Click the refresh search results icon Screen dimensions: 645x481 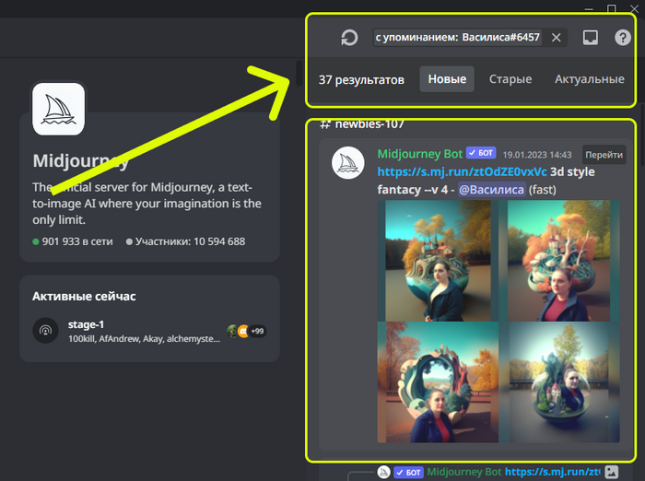point(349,38)
